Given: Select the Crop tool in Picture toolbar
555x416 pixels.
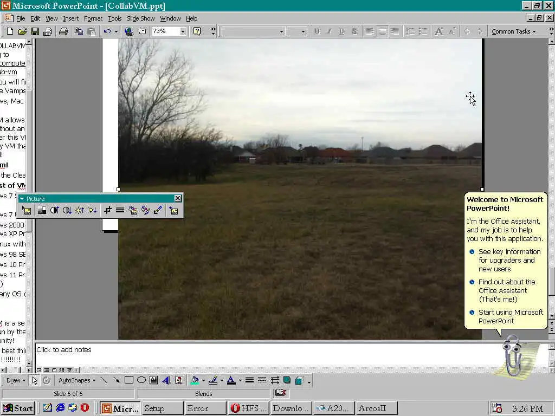Looking at the screenshot, I should pos(108,211).
